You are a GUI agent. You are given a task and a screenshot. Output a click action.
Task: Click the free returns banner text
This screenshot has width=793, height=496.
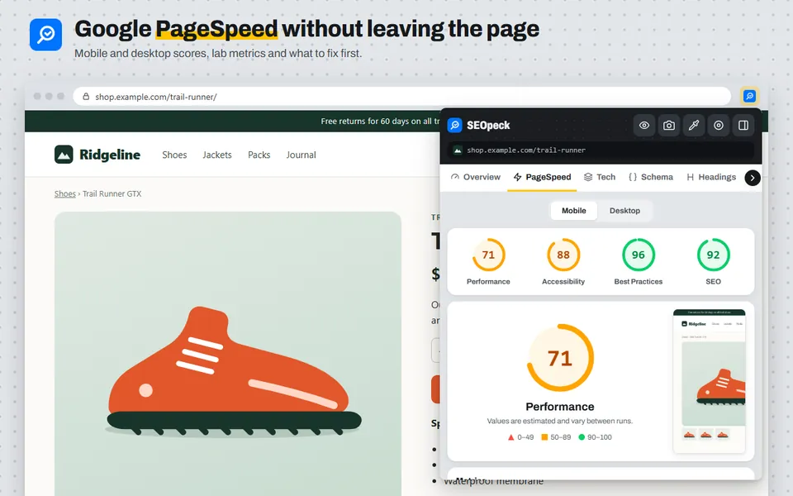(x=380, y=121)
